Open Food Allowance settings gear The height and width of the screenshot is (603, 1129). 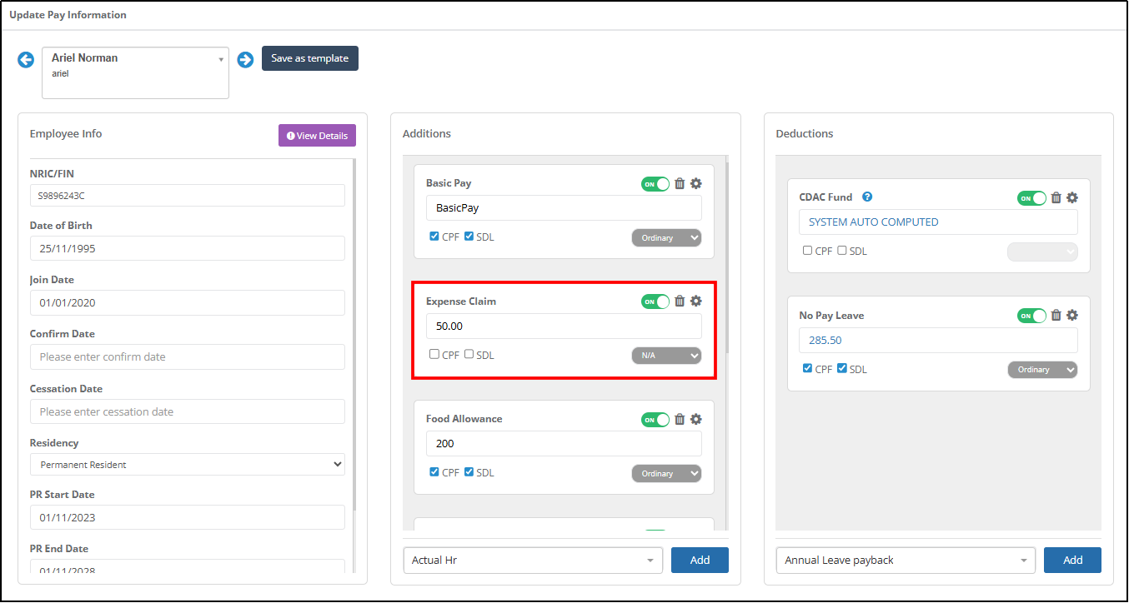696,419
